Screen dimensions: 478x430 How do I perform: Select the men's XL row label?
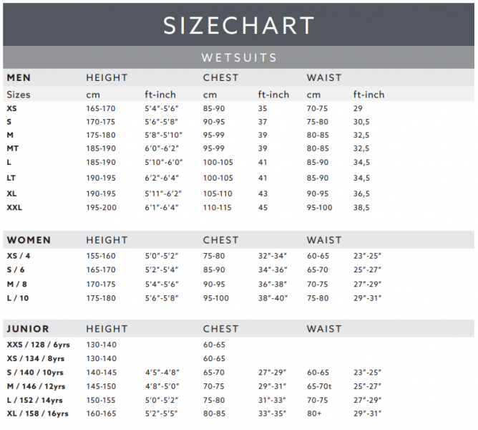click(x=12, y=193)
